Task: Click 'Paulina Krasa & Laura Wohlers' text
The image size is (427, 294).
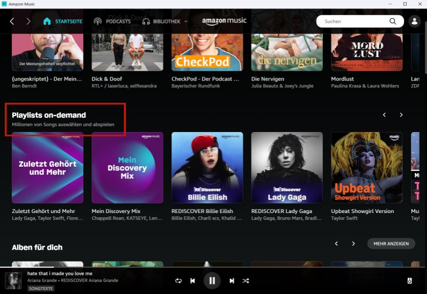Action: (365, 86)
